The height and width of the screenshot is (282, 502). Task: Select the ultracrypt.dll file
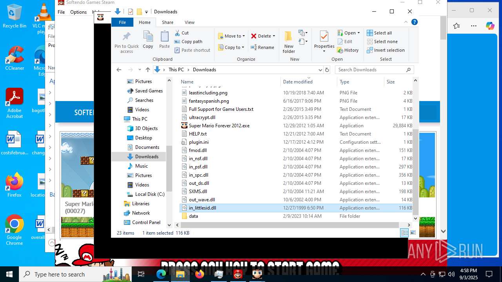(202, 117)
